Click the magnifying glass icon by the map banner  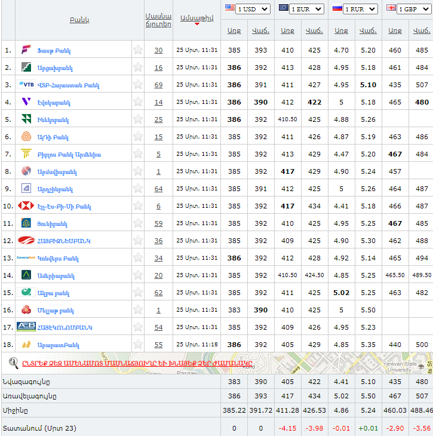(x=13, y=363)
